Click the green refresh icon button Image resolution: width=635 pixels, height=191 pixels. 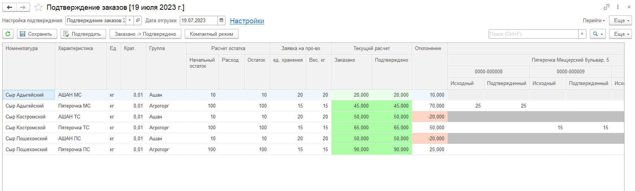8,34
